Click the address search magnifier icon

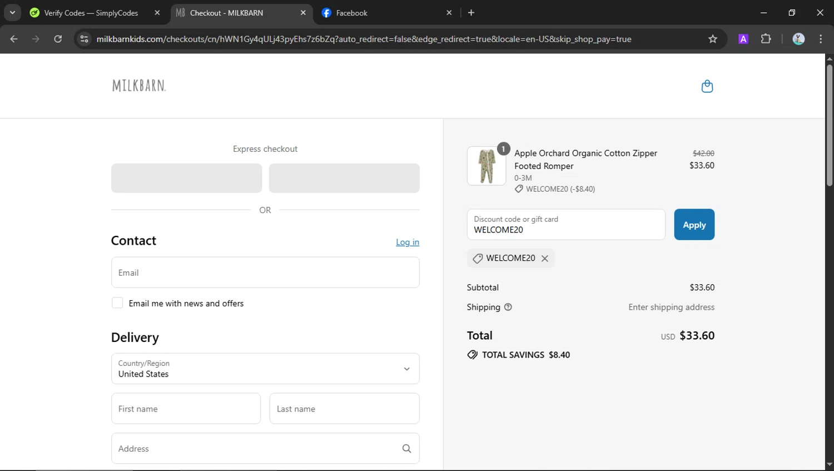[x=406, y=449]
